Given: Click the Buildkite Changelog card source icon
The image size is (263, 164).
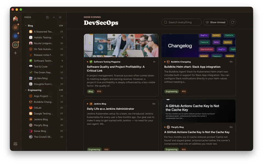Looking at the screenshot, I should (168, 62).
